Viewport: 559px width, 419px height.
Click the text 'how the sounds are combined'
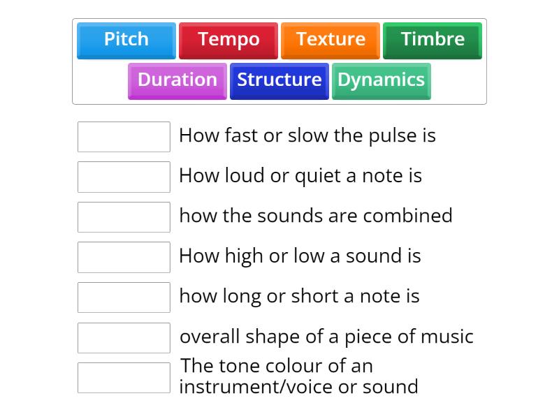tap(316, 216)
